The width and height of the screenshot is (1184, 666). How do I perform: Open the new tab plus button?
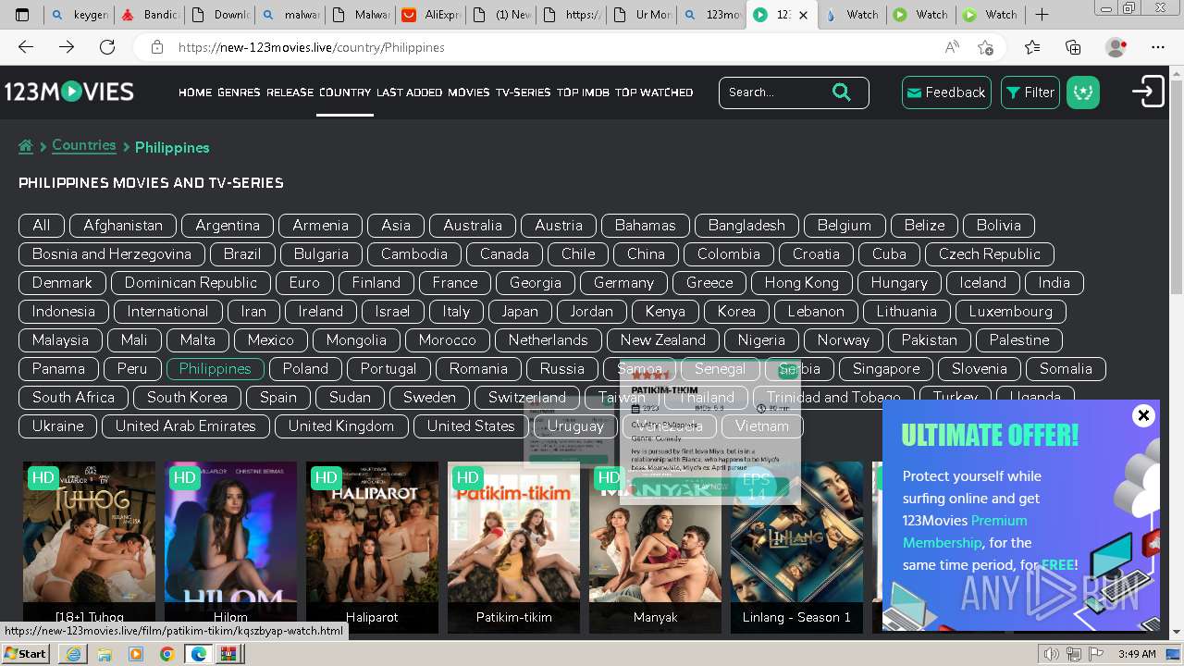coord(1042,15)
